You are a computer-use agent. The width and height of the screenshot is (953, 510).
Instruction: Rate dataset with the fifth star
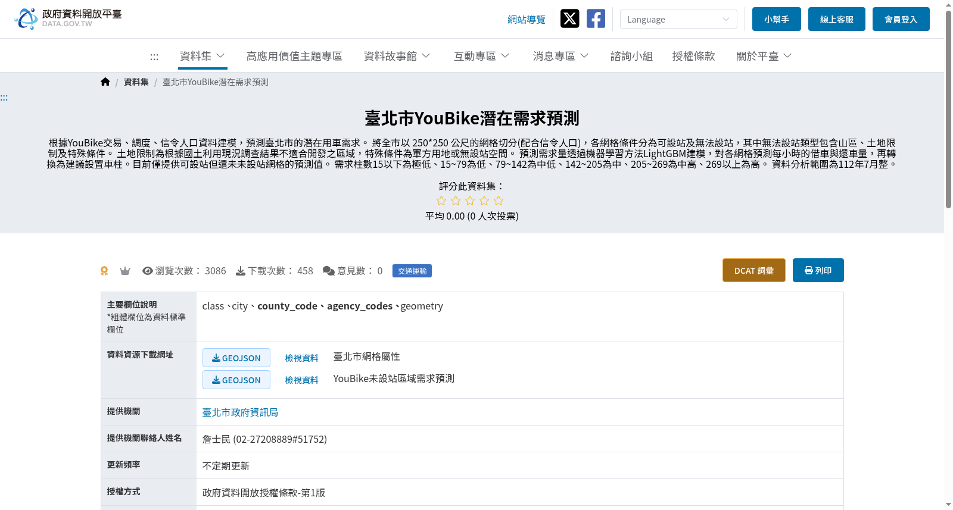pyautogui.click(x=499, y=201)
